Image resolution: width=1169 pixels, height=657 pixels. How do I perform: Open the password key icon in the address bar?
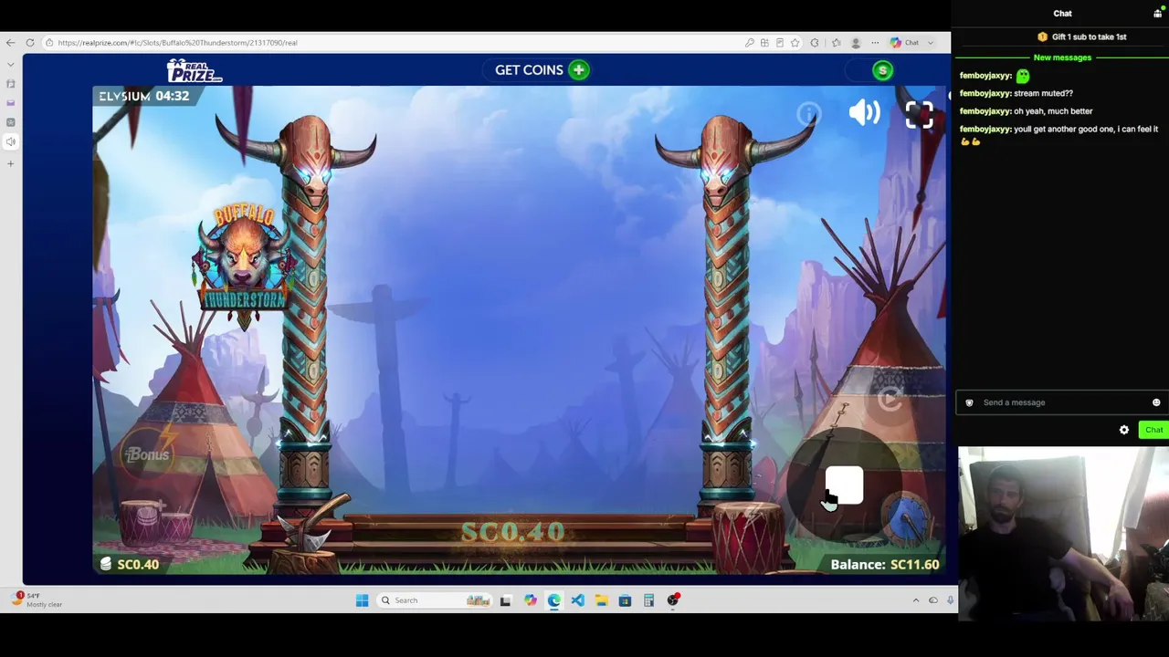pos(750,42)
